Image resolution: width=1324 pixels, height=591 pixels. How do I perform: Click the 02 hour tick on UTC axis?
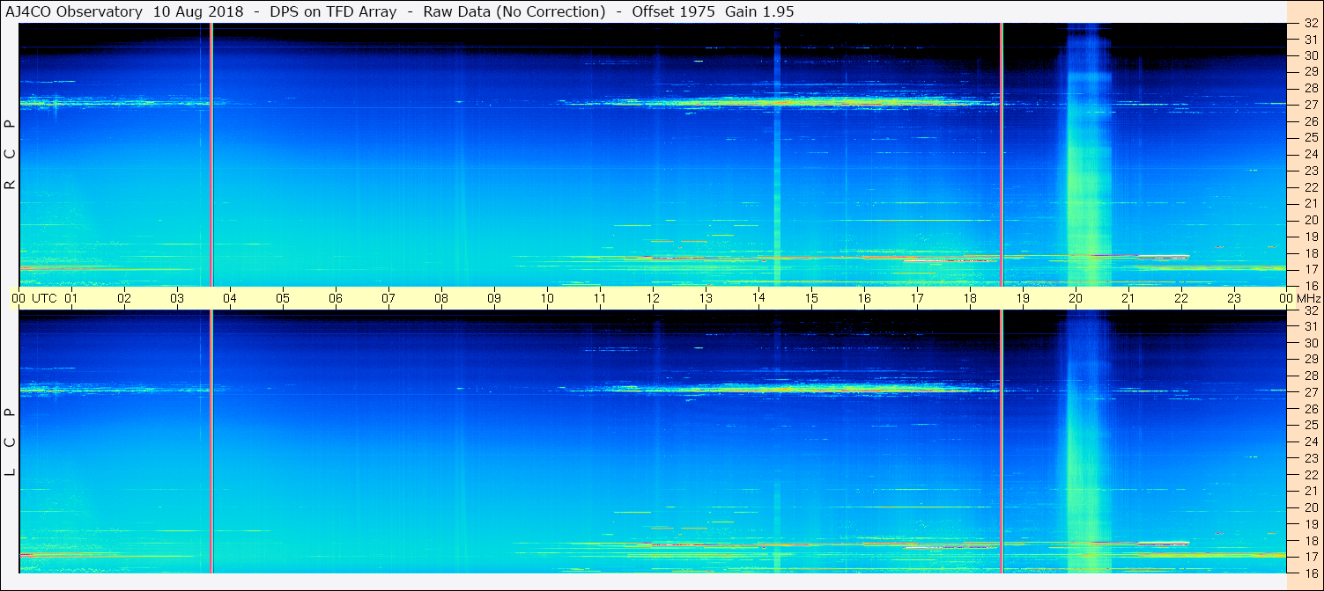[124, 298]
